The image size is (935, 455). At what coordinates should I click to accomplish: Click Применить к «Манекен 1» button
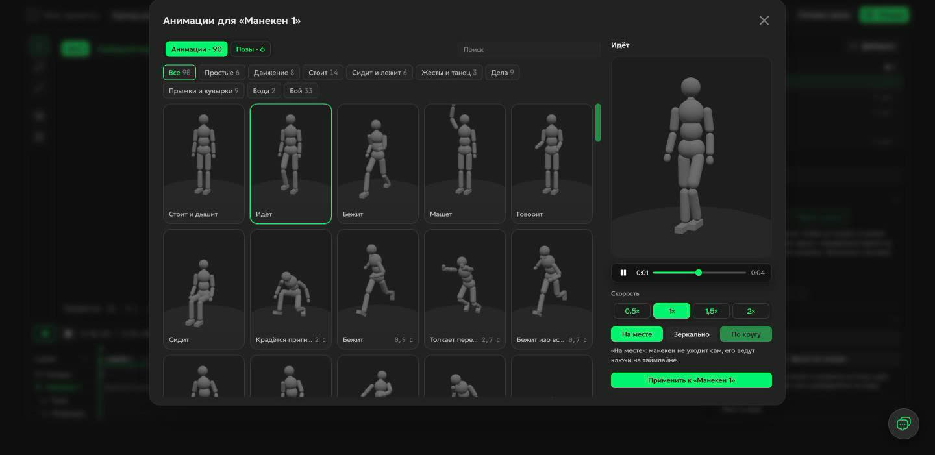[x=692, y=380]
